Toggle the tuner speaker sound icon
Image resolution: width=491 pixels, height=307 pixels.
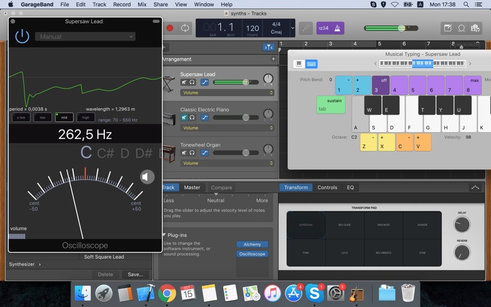coord(147,177)
